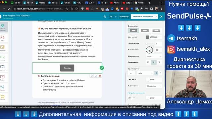This screenshot has height=119, width=212.
Task: Select the video element in sidebar
Action: [2, 78]
